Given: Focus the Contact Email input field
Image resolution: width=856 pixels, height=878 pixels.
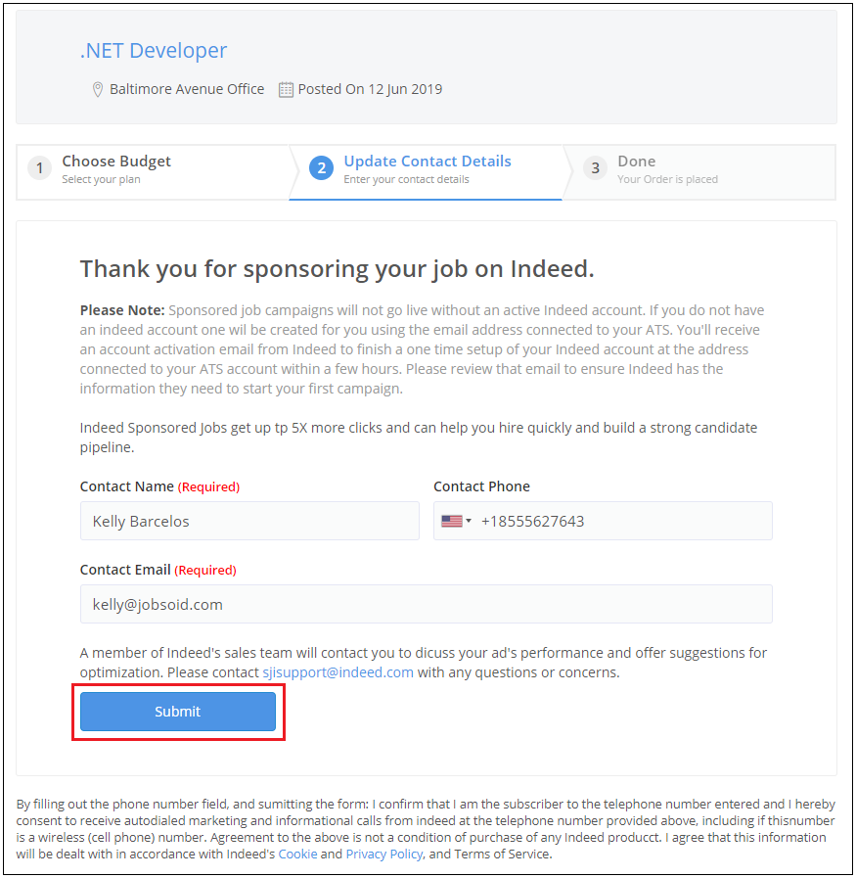Looking at the screenshot, I should [427, 605].
